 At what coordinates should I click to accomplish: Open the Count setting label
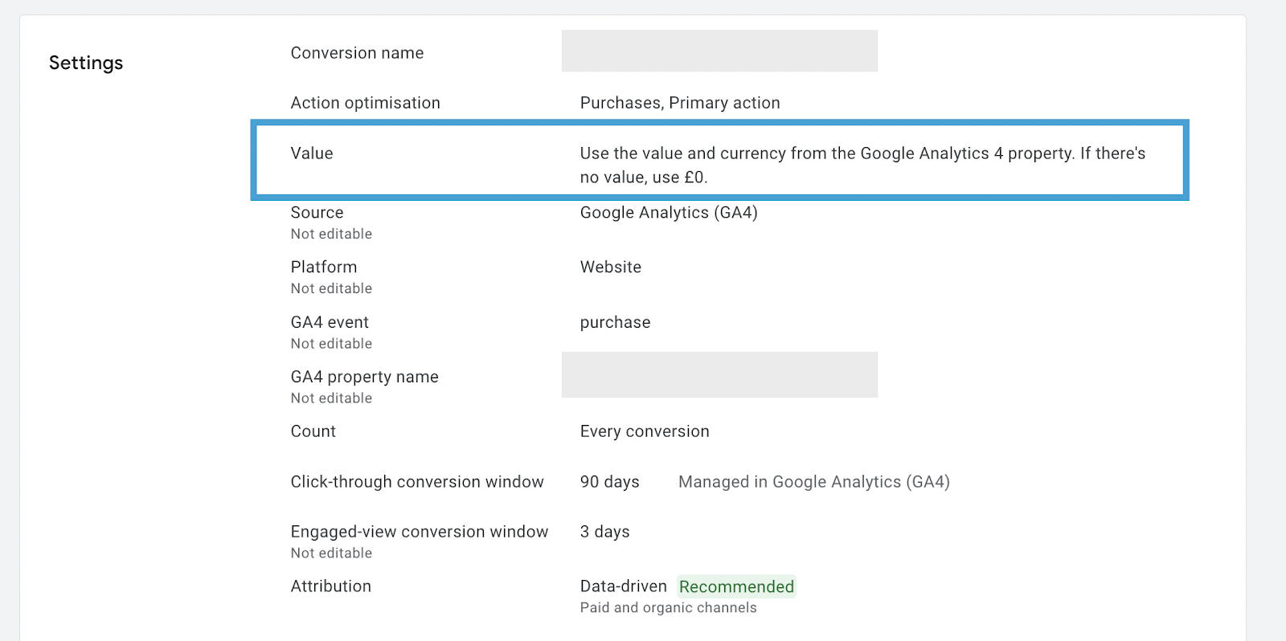coord(313,431)
